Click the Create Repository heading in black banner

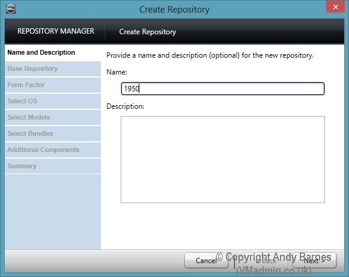pyautogui.click(x=148, y=32)
